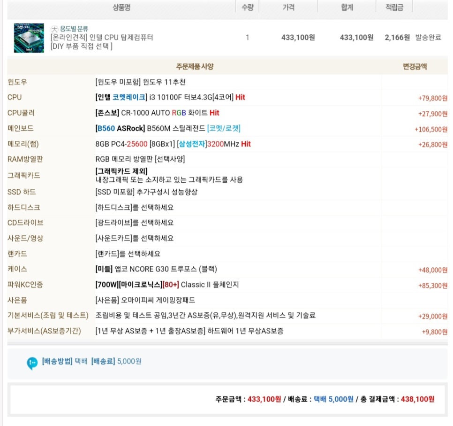This screenshot has width=453, height=426.
Task: Click the 배송료 5,000원 label
Action: coord(116,361)
